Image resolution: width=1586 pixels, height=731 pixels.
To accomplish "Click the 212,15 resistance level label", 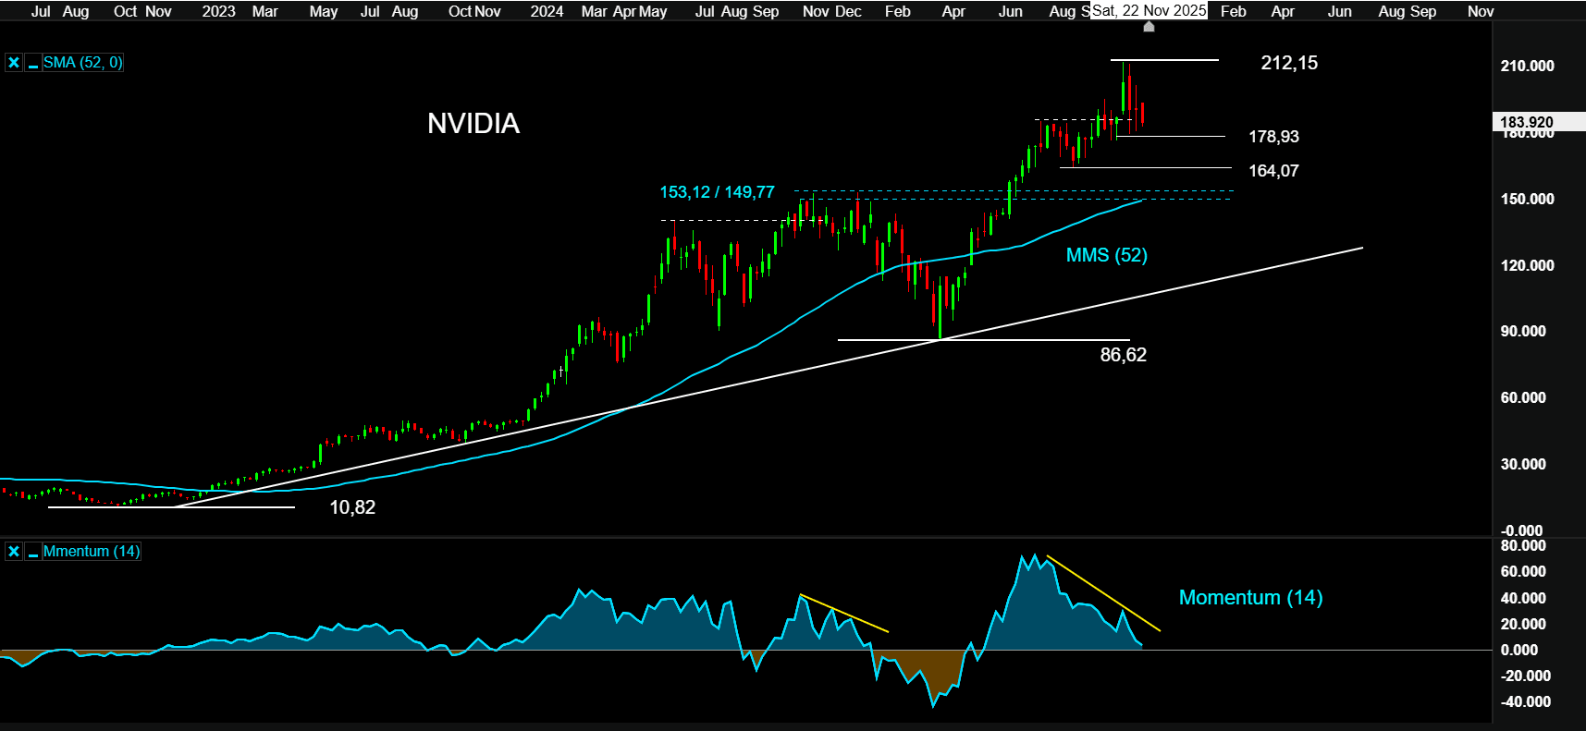I will click(x=1289, y=63).
